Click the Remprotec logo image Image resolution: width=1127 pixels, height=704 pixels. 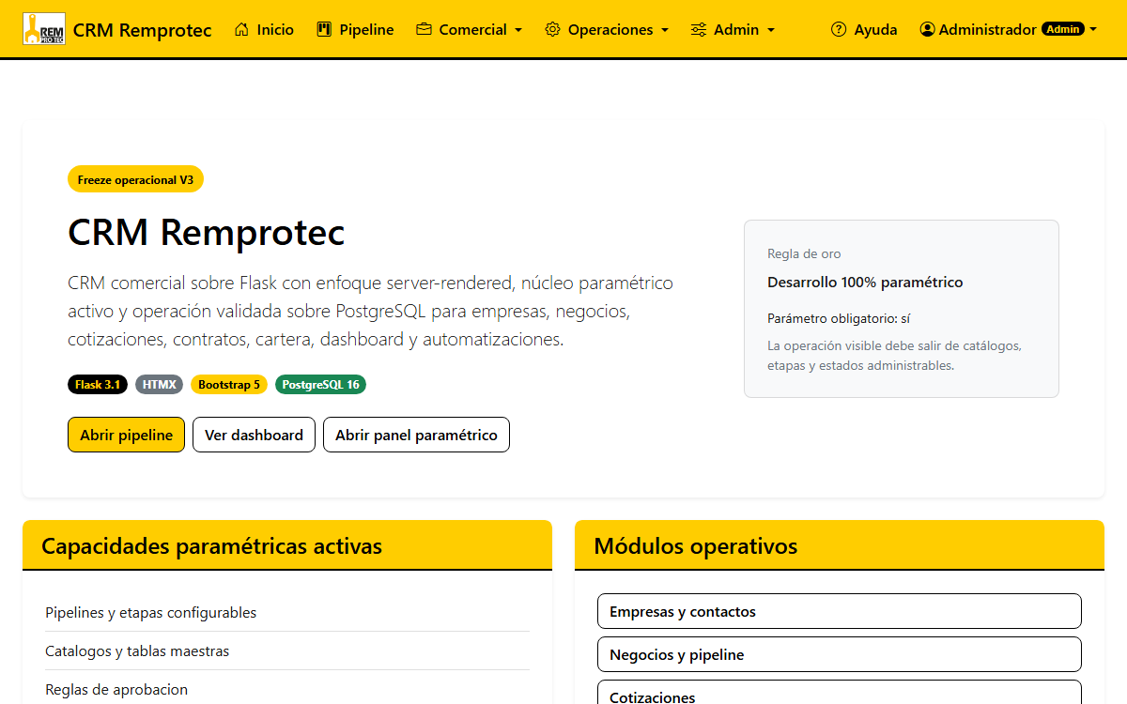(x=44, y=29)
